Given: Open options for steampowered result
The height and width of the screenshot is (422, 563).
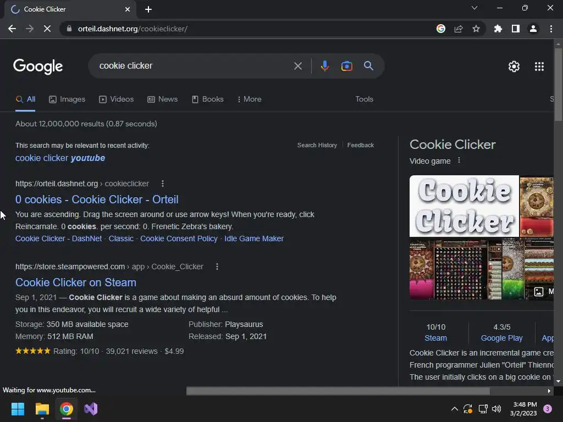Looking at the screenshot, I should coord(217,266).
